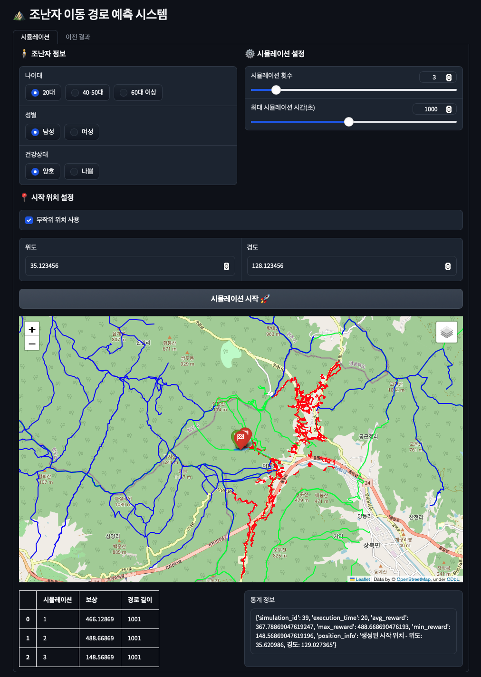
Task: Select the 40-50대 age radio option
Action: point(87,92)
